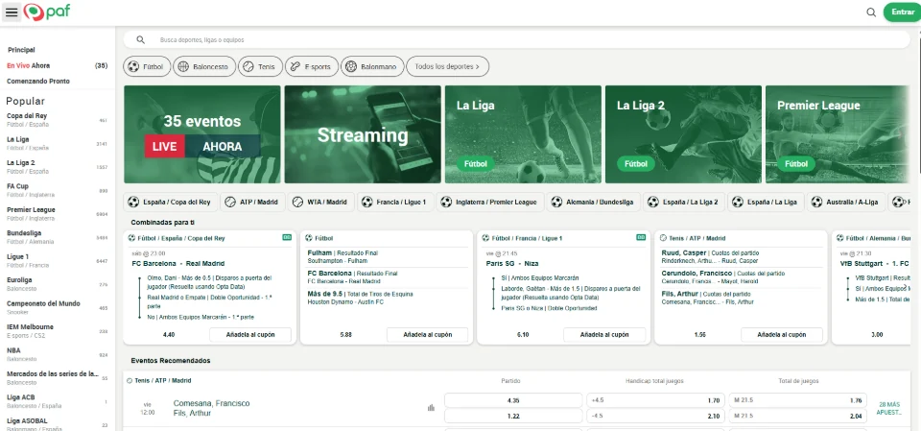Click the Paf logo
This screenshot has width=921, height=431.
click(x=47, y=12)
